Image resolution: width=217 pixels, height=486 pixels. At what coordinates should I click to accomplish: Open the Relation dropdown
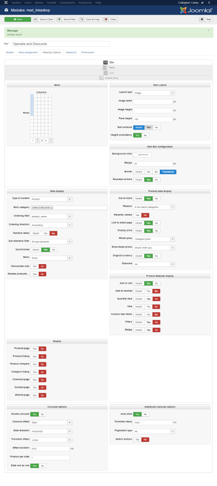[x=154, y=207]
